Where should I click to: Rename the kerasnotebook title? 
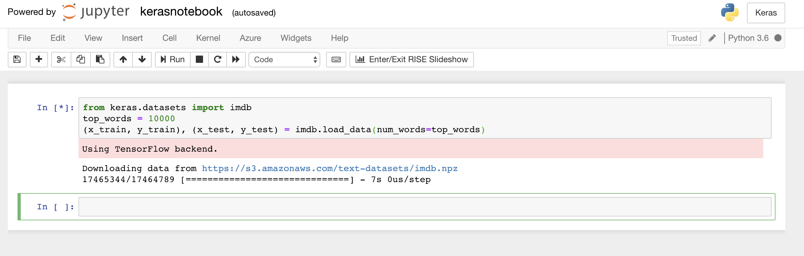181,12
